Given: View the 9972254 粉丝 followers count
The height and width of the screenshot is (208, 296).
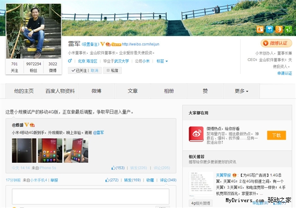Looking at the screenshot, I should pos(34,67).
